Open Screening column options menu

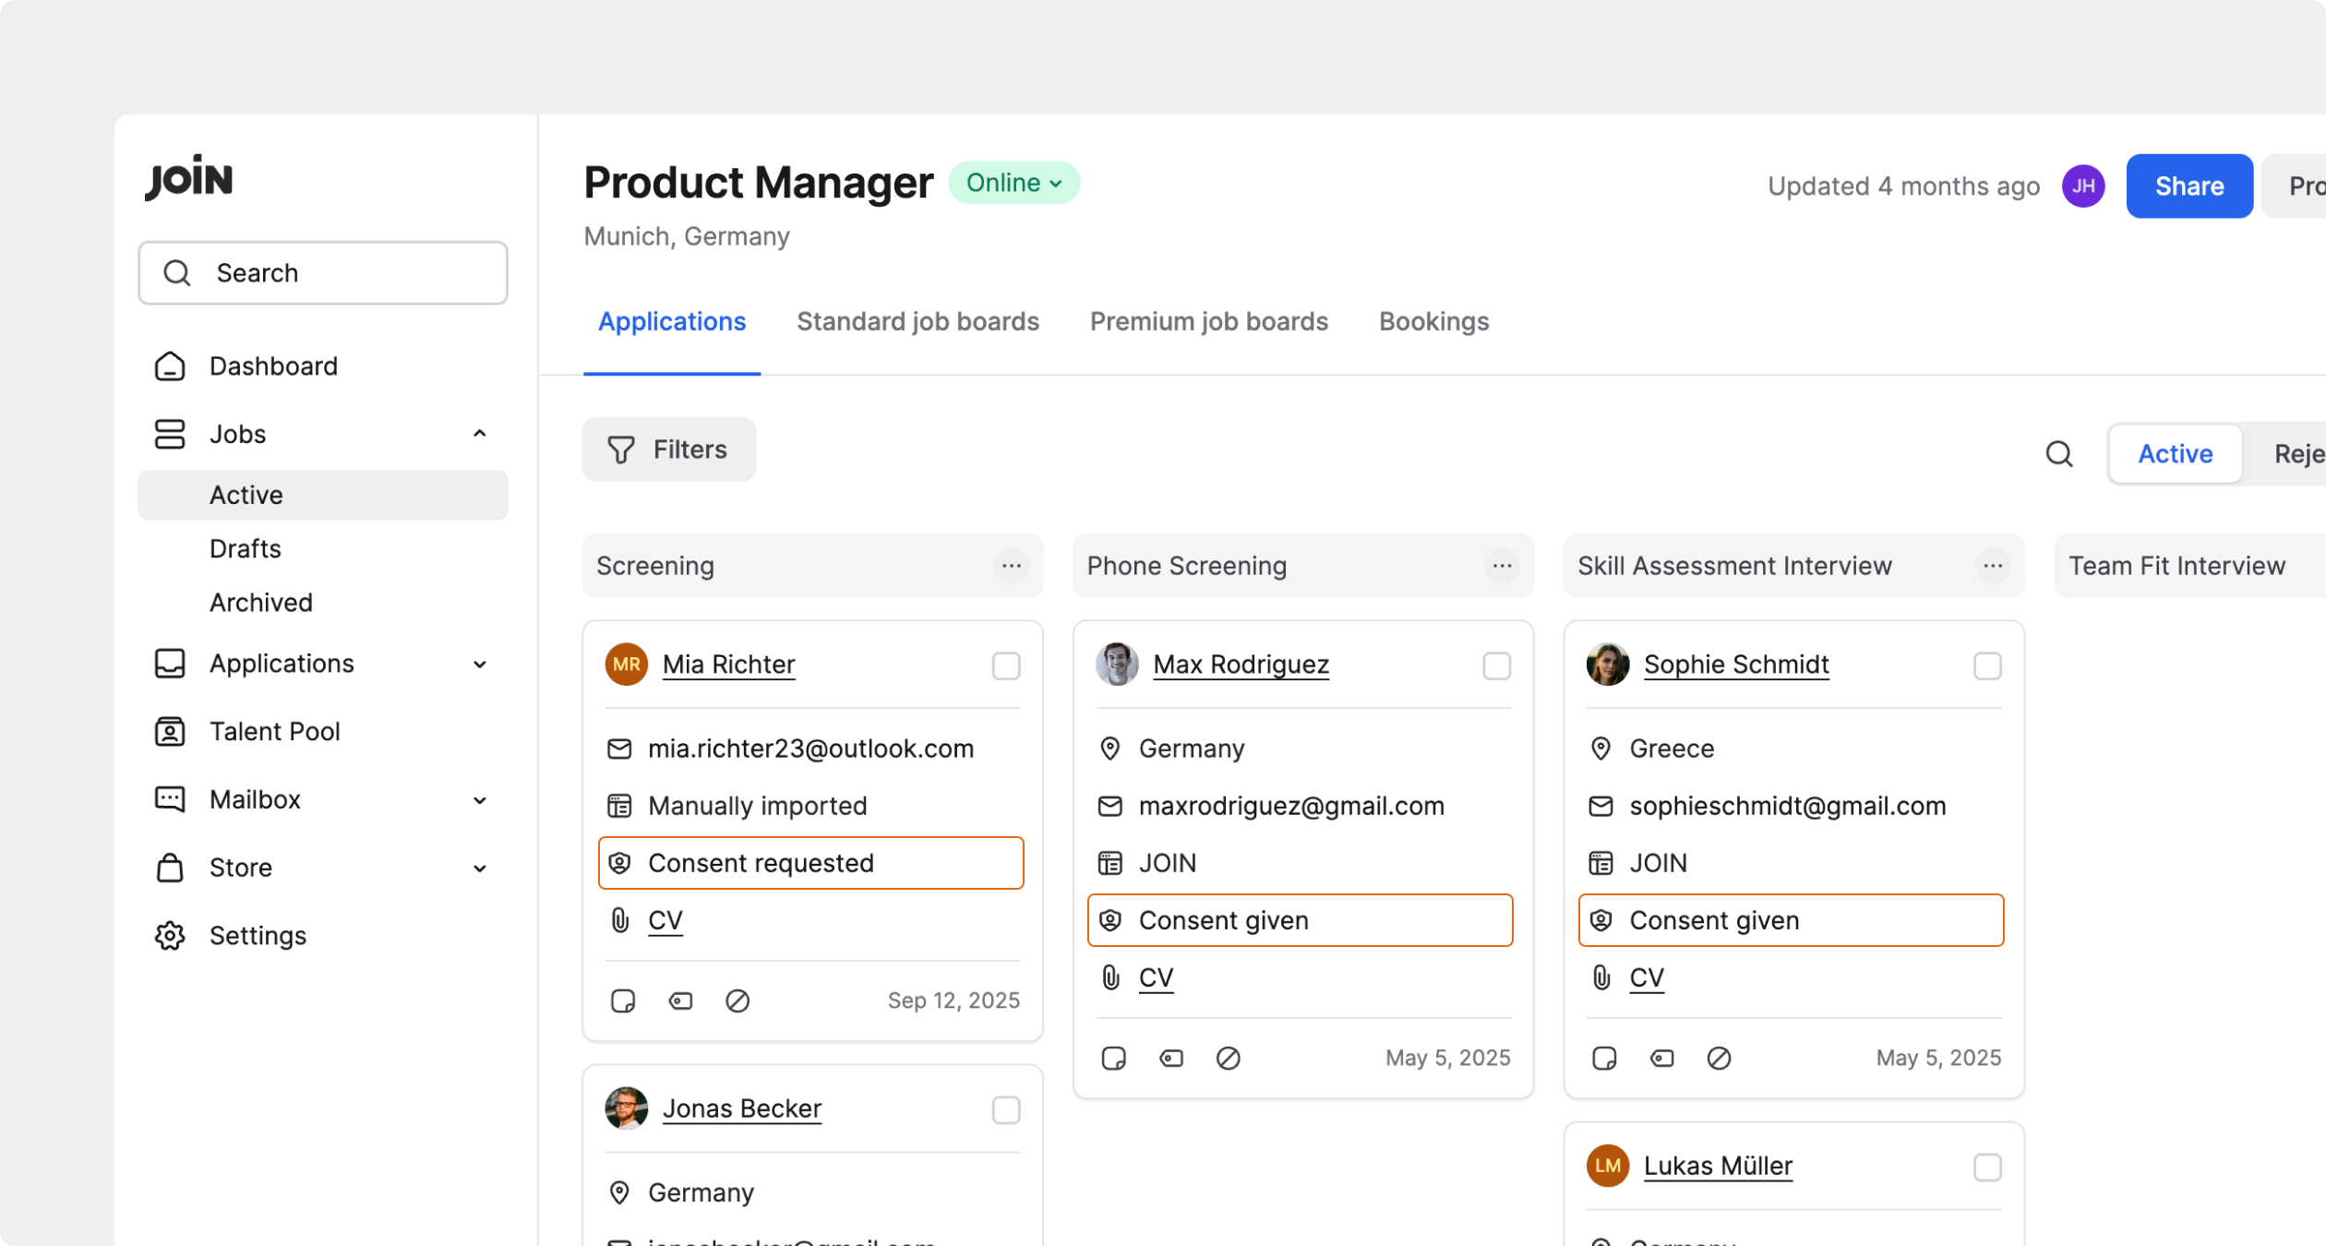coord(1012,565)
